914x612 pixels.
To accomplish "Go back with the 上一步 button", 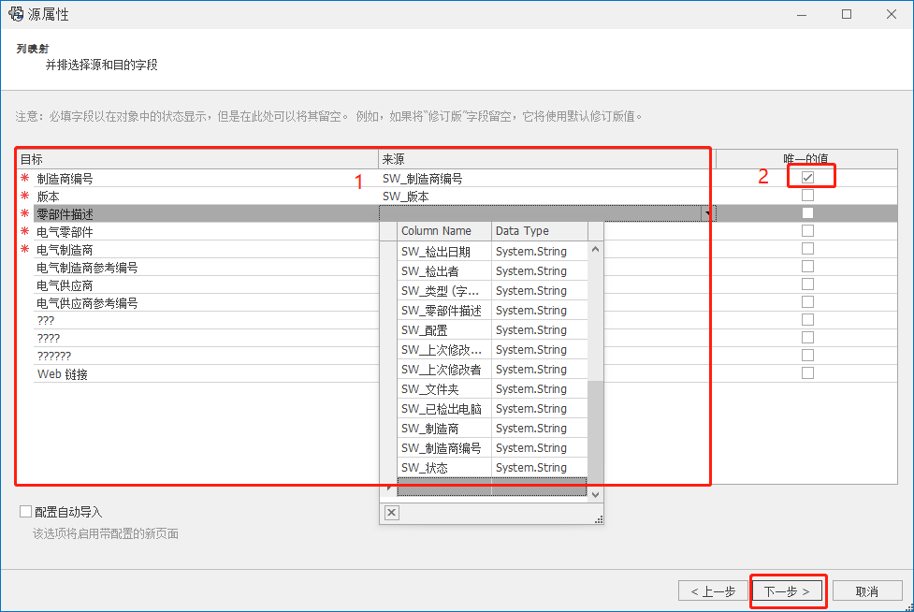I will (x=713, y=591).
